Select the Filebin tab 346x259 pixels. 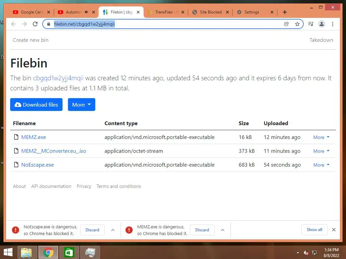coord(121,12)
